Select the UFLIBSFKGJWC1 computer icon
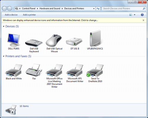The image size is (148, 118). click(95, 38)
